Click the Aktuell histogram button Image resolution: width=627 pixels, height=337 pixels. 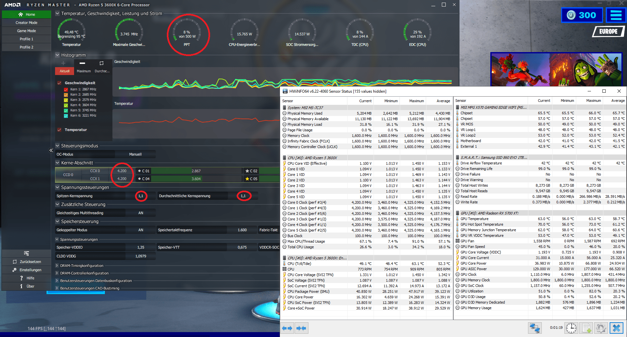click(65, 71)
